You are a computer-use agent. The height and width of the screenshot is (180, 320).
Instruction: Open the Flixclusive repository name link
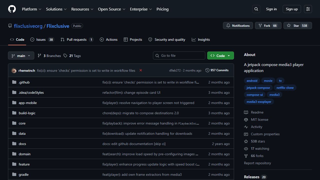tap(58, 26)
